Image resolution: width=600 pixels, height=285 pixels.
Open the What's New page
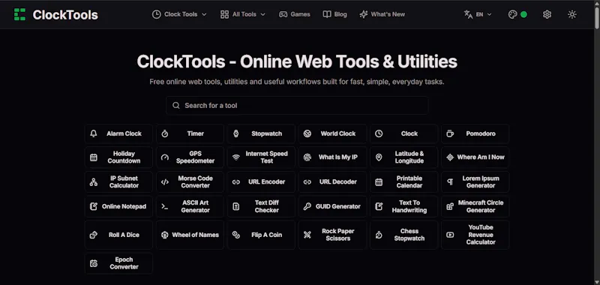(382, 14)
